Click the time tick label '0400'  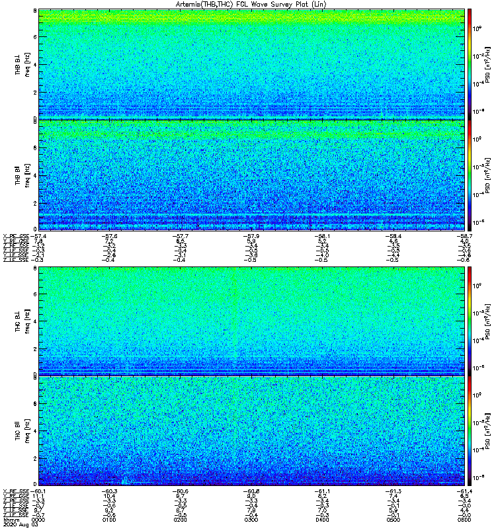[x=322, y=520]
